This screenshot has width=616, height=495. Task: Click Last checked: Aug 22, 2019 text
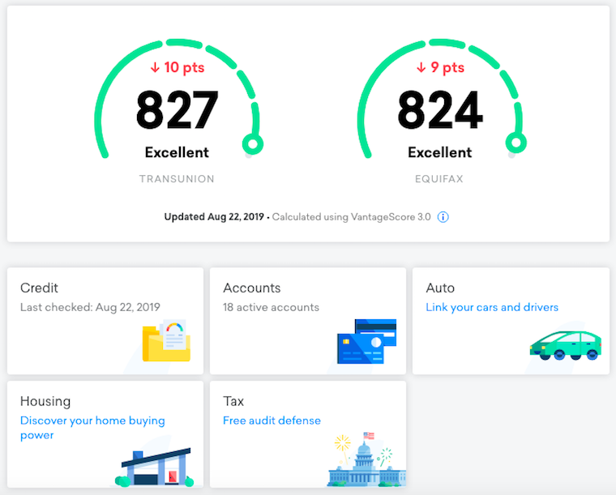pos(90,307)
